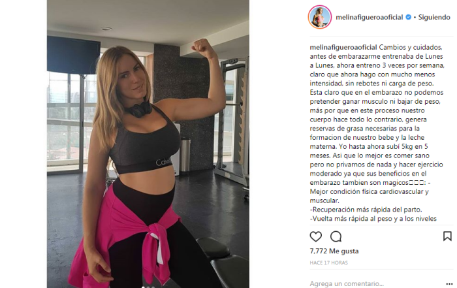Image resolution: width=457 pixels, height=288 pixels.
Task: Select the first carousel dot indicator
Action: [x=143, y=287]
